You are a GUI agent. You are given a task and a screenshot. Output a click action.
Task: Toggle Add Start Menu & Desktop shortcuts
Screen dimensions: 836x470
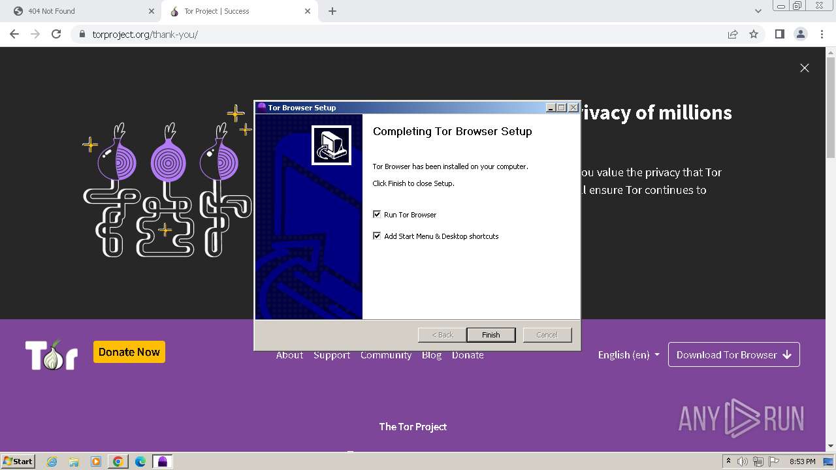coord(377,236)
